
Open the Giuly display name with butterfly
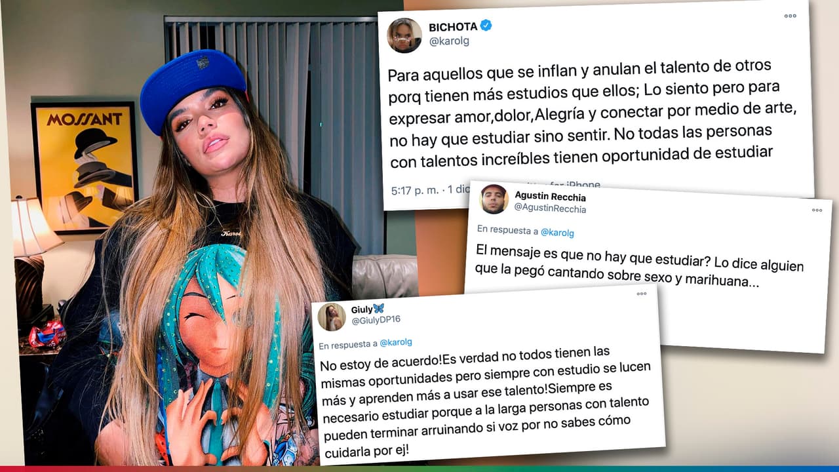pyautogui.click(x=367, y=308)
